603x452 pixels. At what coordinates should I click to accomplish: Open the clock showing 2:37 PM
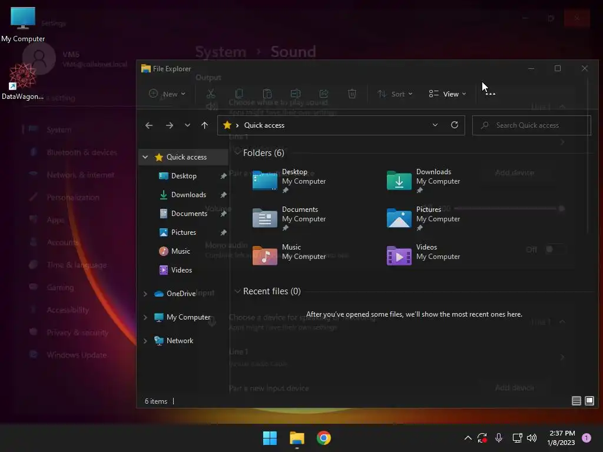click(x=561, y=438)
